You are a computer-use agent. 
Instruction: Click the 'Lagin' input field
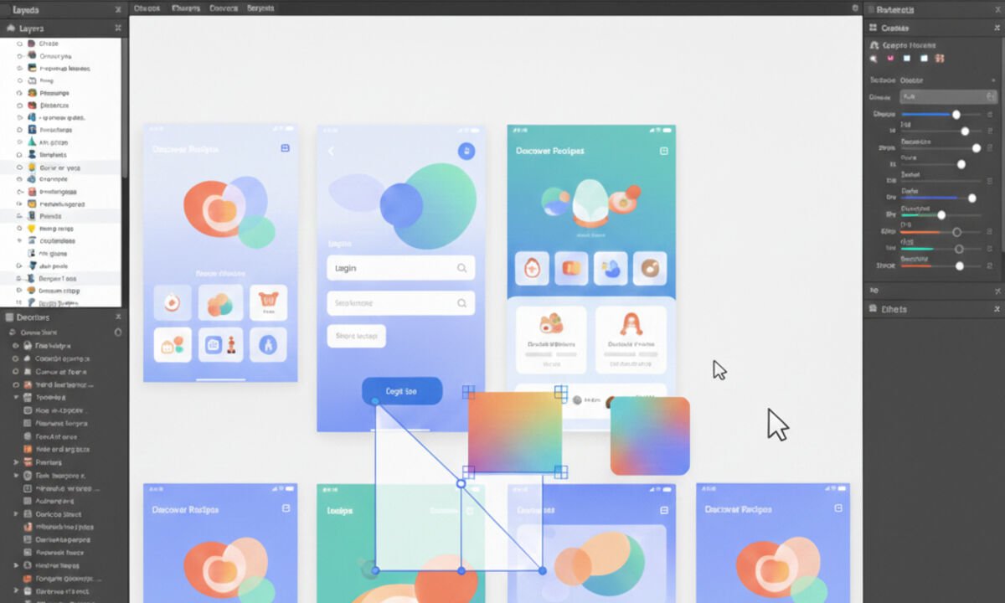400,268
